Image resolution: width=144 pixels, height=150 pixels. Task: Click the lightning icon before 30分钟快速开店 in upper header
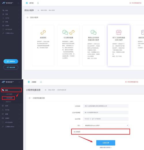pyautogui.click(x=130, y=3)
